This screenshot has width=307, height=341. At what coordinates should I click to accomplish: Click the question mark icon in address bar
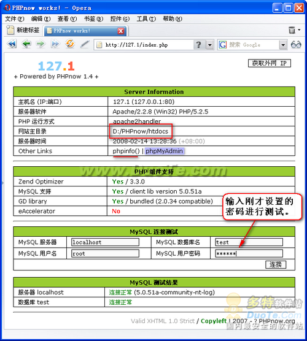coord(198,45)
